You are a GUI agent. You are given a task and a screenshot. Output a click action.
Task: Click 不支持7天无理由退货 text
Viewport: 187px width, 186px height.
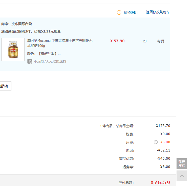(x=50, y=61)
